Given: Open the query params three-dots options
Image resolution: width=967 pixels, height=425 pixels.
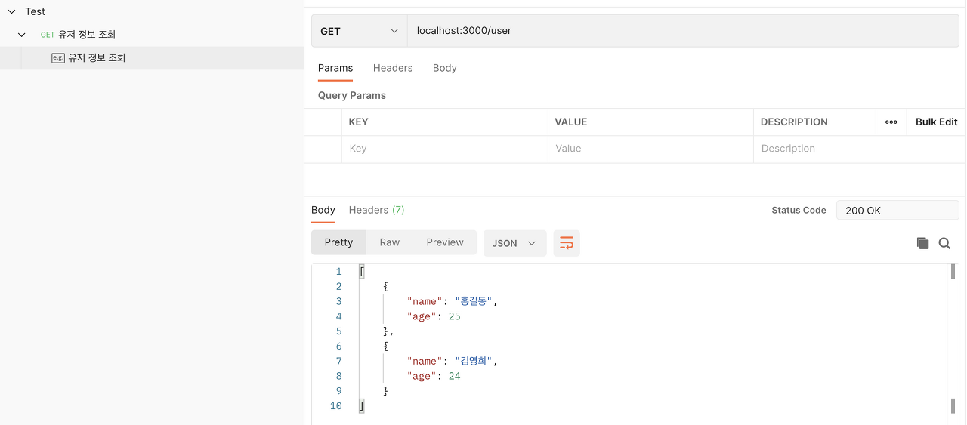Looking at the screenshot, I should [x=891, y=122].
